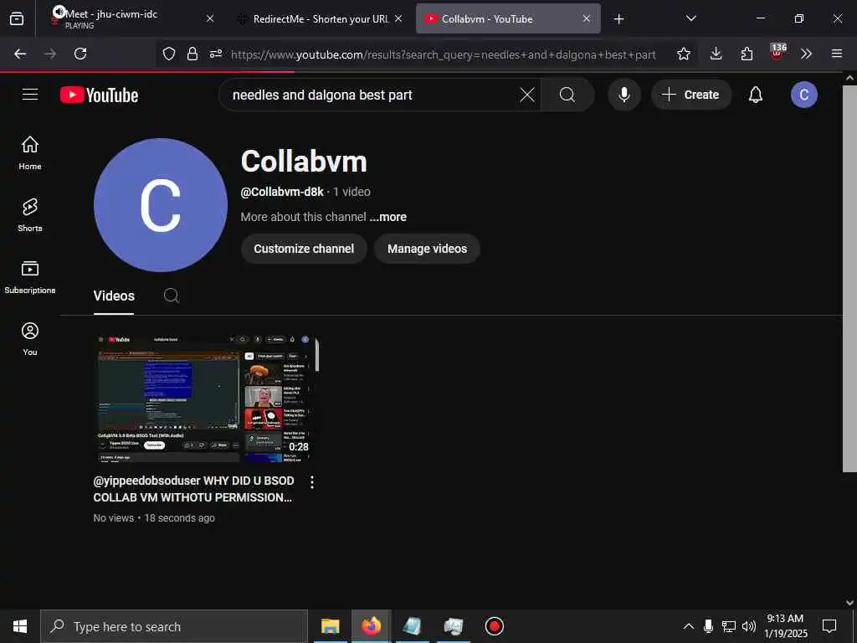The image size is (857, 643).
Task: Open the list all tabs dropdown
Action: [690, 18]
